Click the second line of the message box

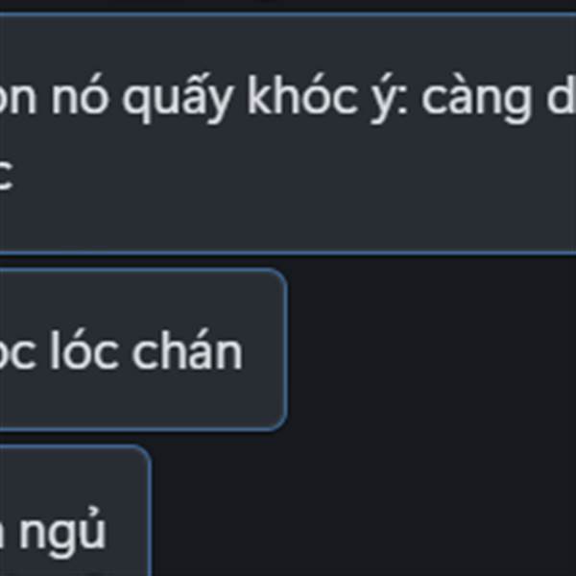point(7,175)
